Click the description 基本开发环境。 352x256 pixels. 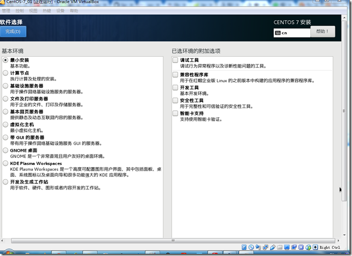coord(195,93)
